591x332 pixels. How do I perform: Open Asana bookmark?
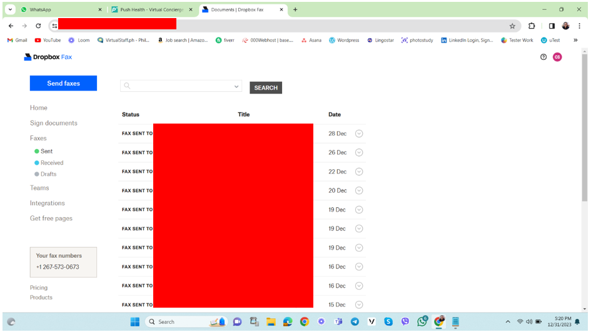[311, 40]
